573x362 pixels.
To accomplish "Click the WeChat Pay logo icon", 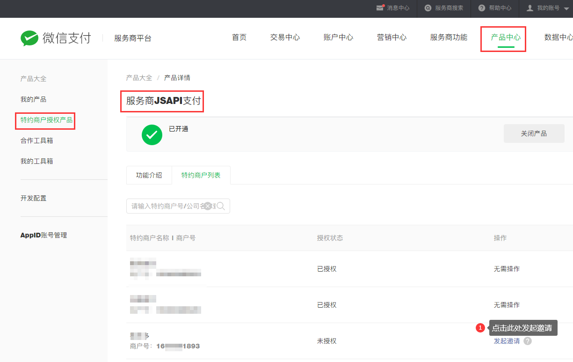I will point(29,38).
